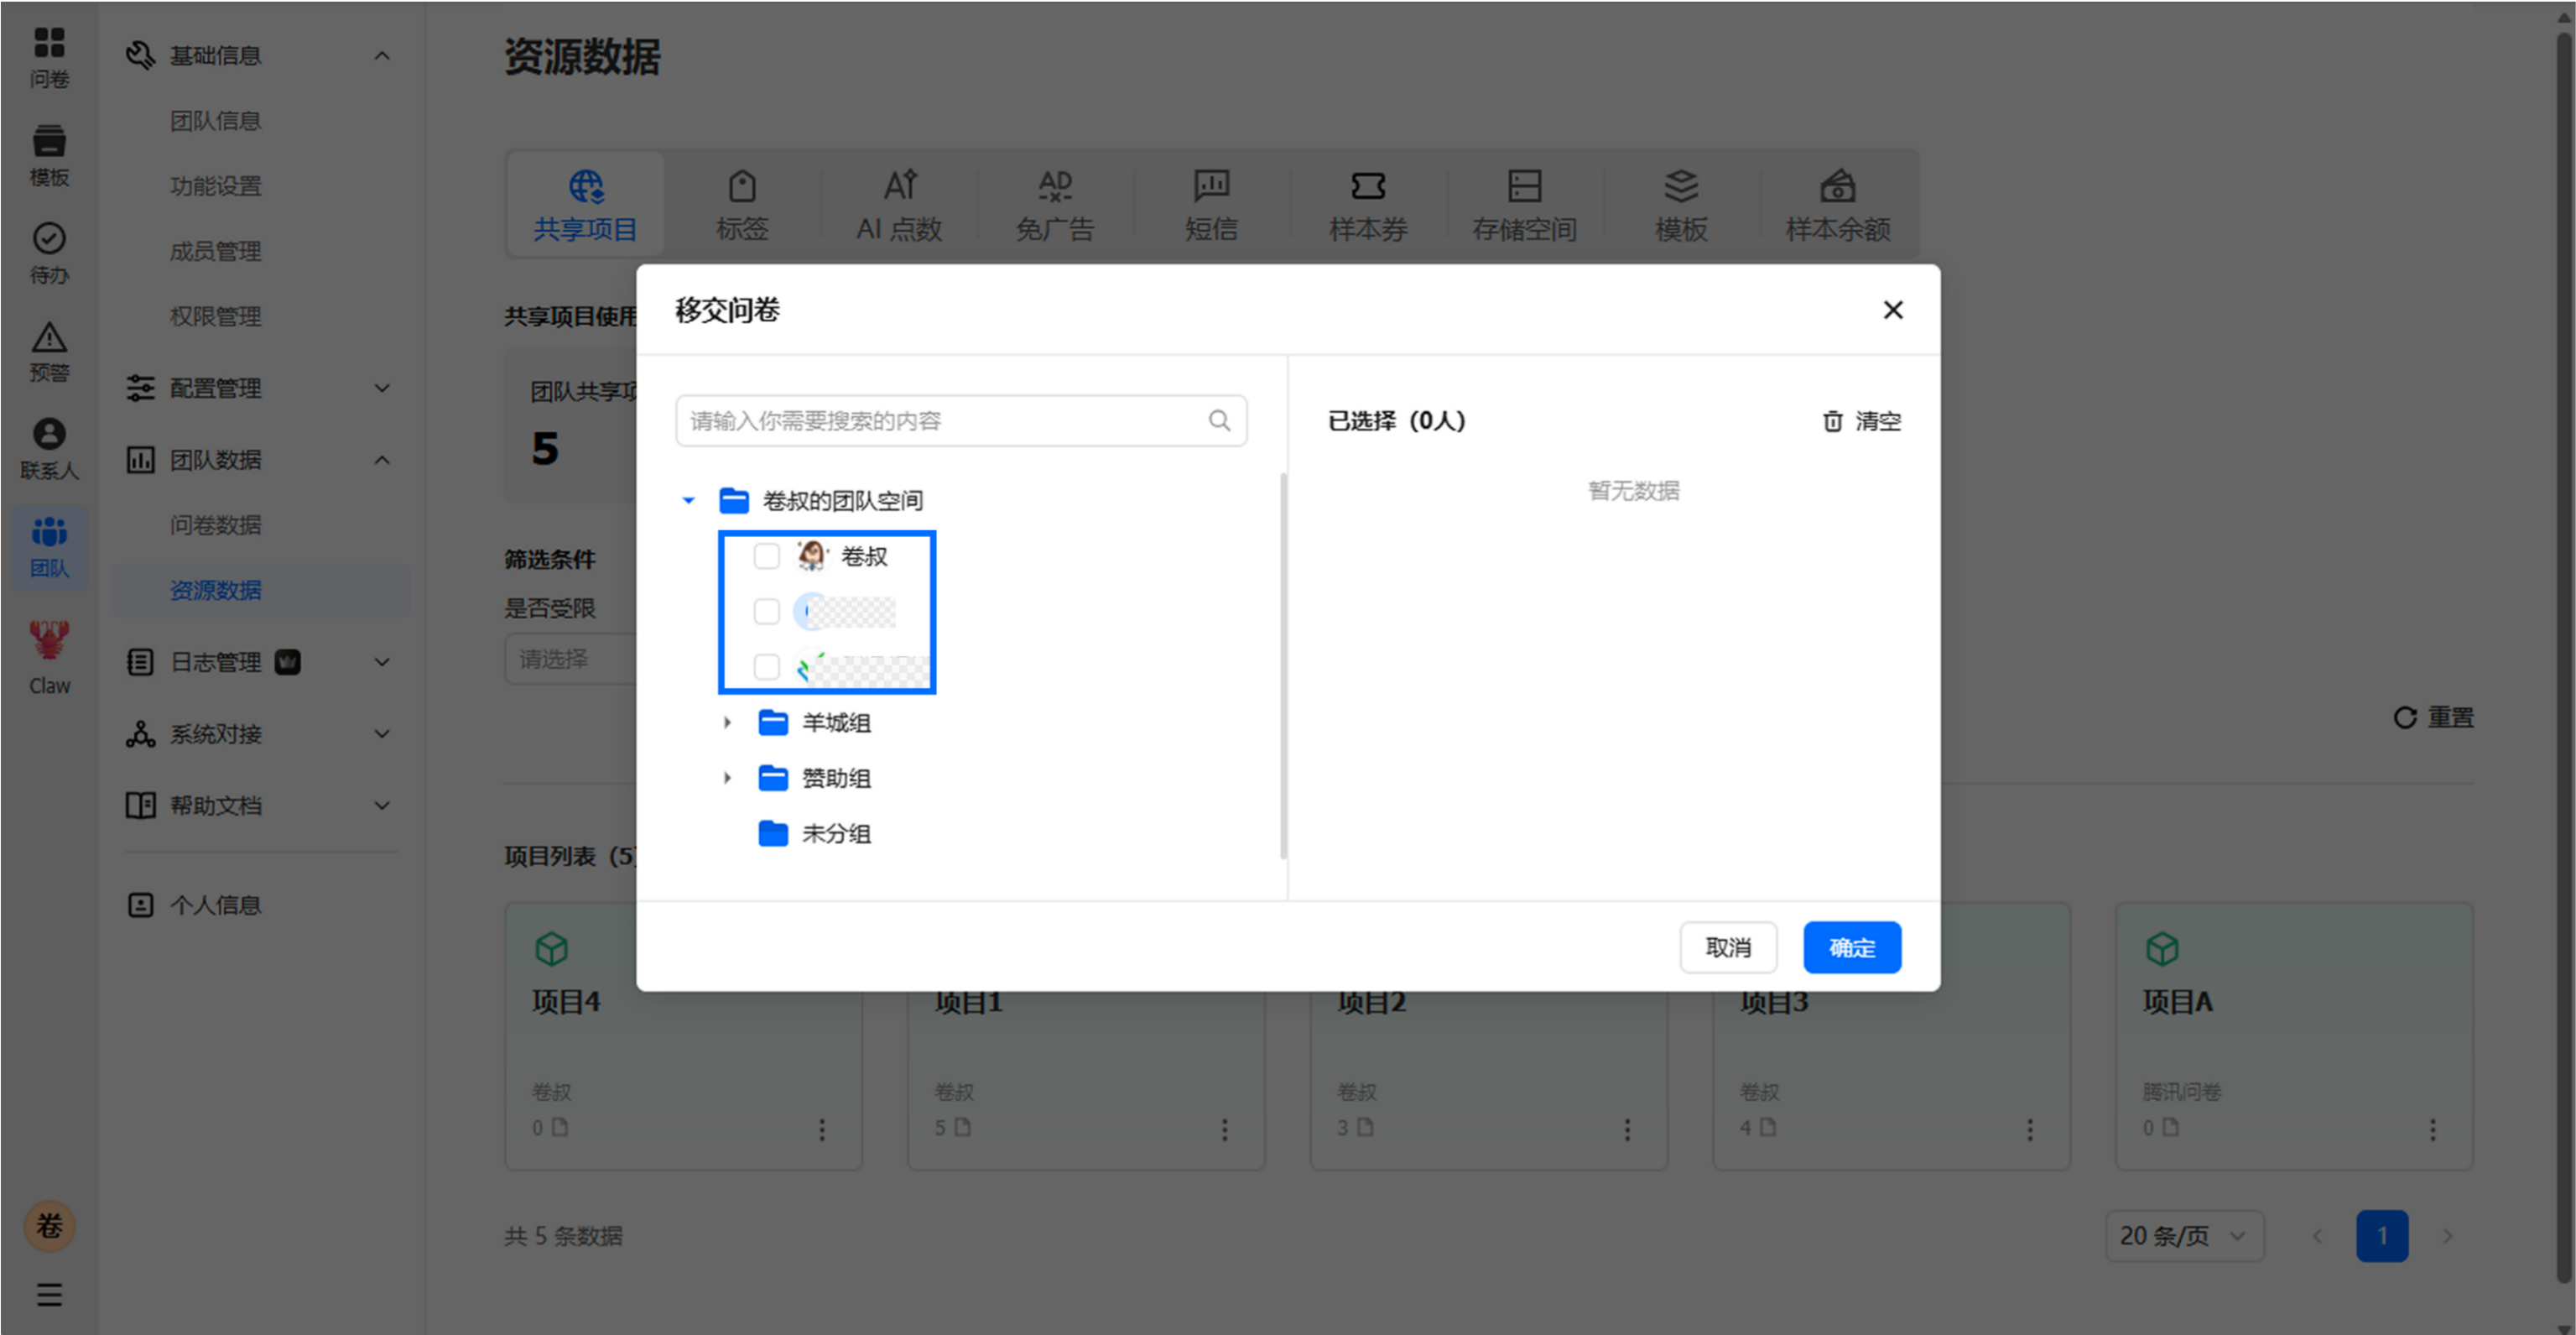Click the hamburger menu icon at sidebar bottom
This screenshot has height=1335, width=2576.
[x=49, y=1295]
